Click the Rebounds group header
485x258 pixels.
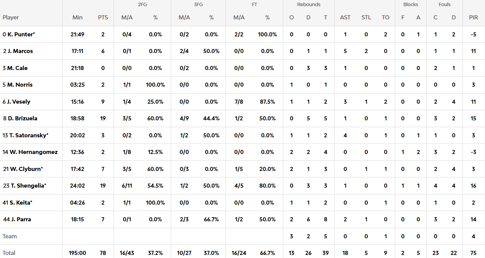point(309,4)
